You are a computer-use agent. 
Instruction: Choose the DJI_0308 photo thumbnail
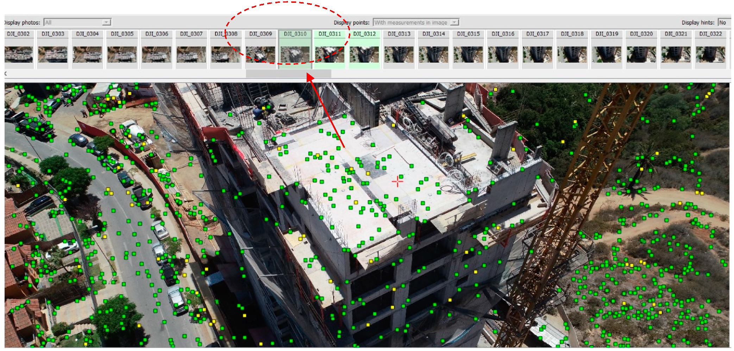226,54
